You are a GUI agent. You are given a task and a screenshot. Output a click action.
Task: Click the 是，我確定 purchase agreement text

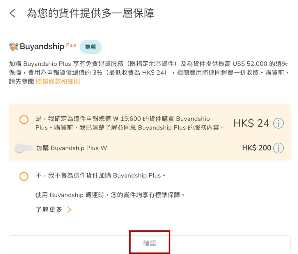pos(130,123)
